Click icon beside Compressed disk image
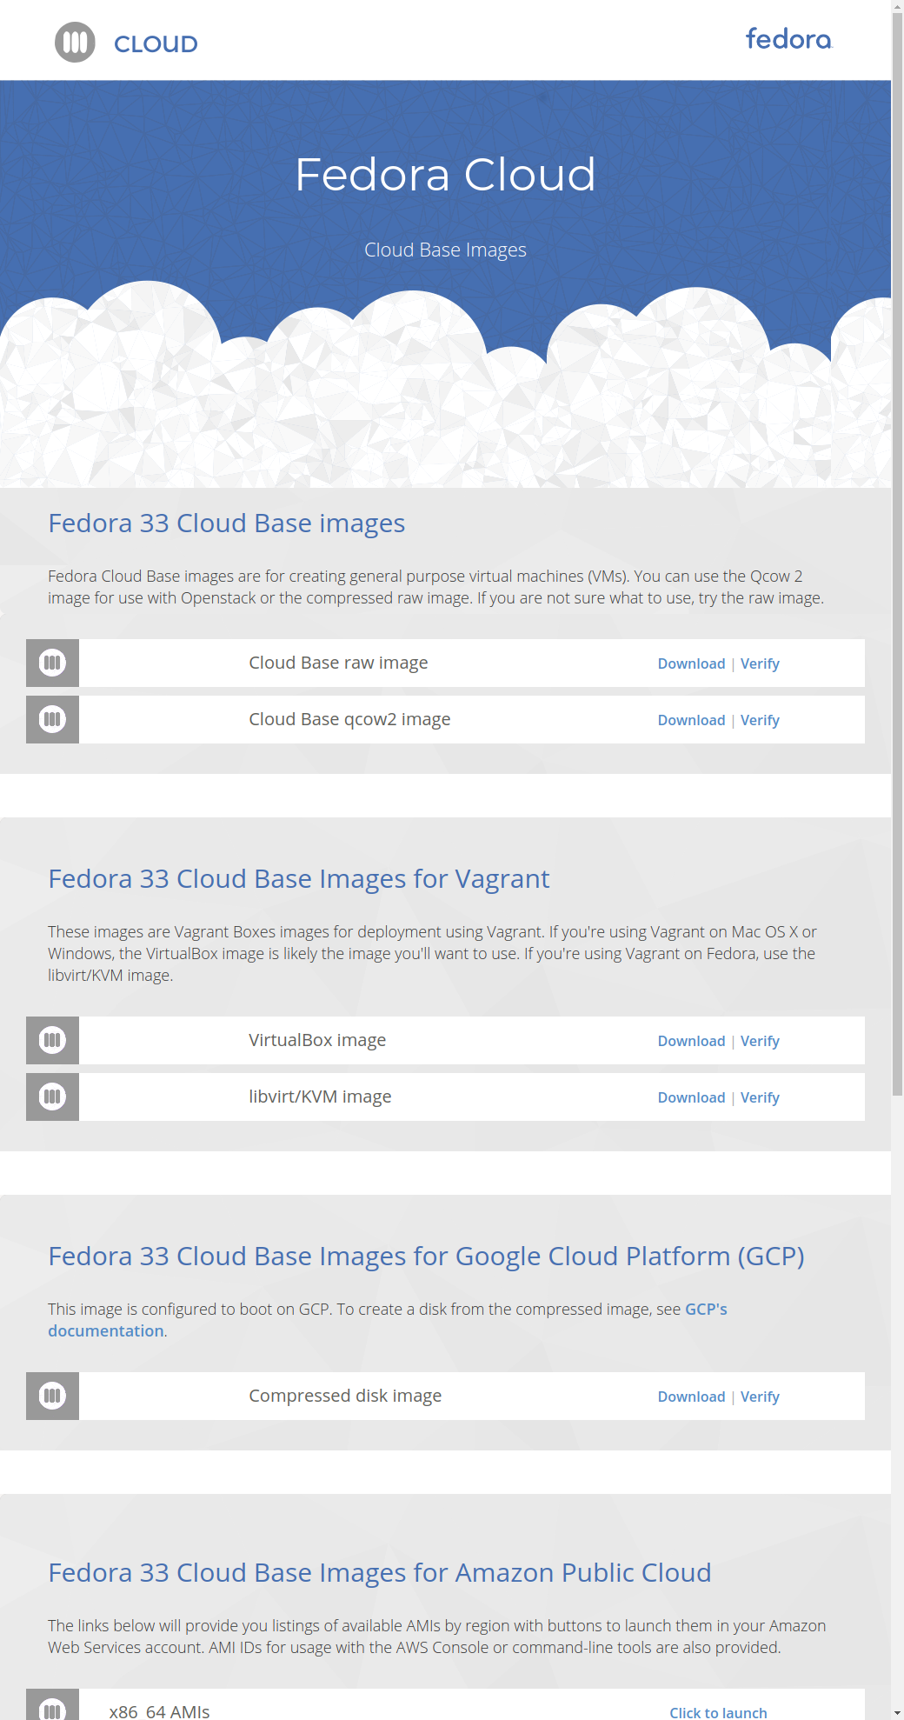The height and width of the screenshot is (1720, 904). tap(52, 1396)
